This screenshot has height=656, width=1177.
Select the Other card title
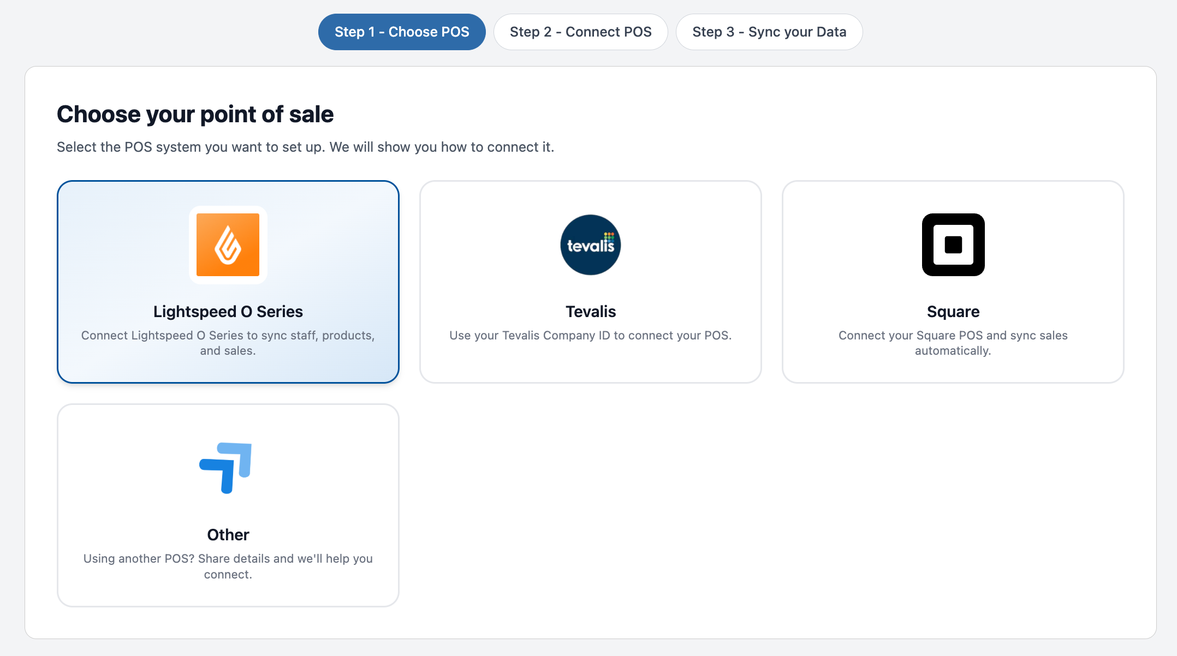(228, 534)
